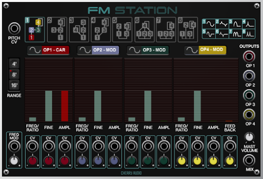Image resolution: width=263 pixels, height=179 pixels.
Task: Select FM algorithm 3 diagram
Action: [79, 29]
